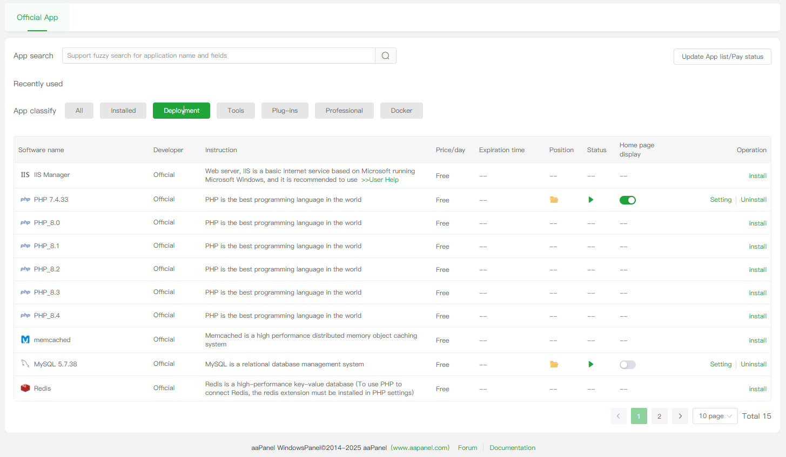Open the PHP 7.4.33 folder position icon

[x=554, y=200]
